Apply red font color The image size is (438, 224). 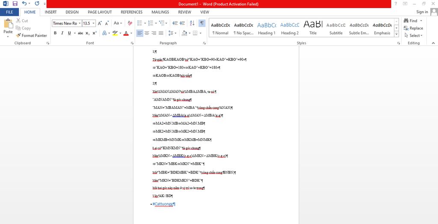(126, 33)
